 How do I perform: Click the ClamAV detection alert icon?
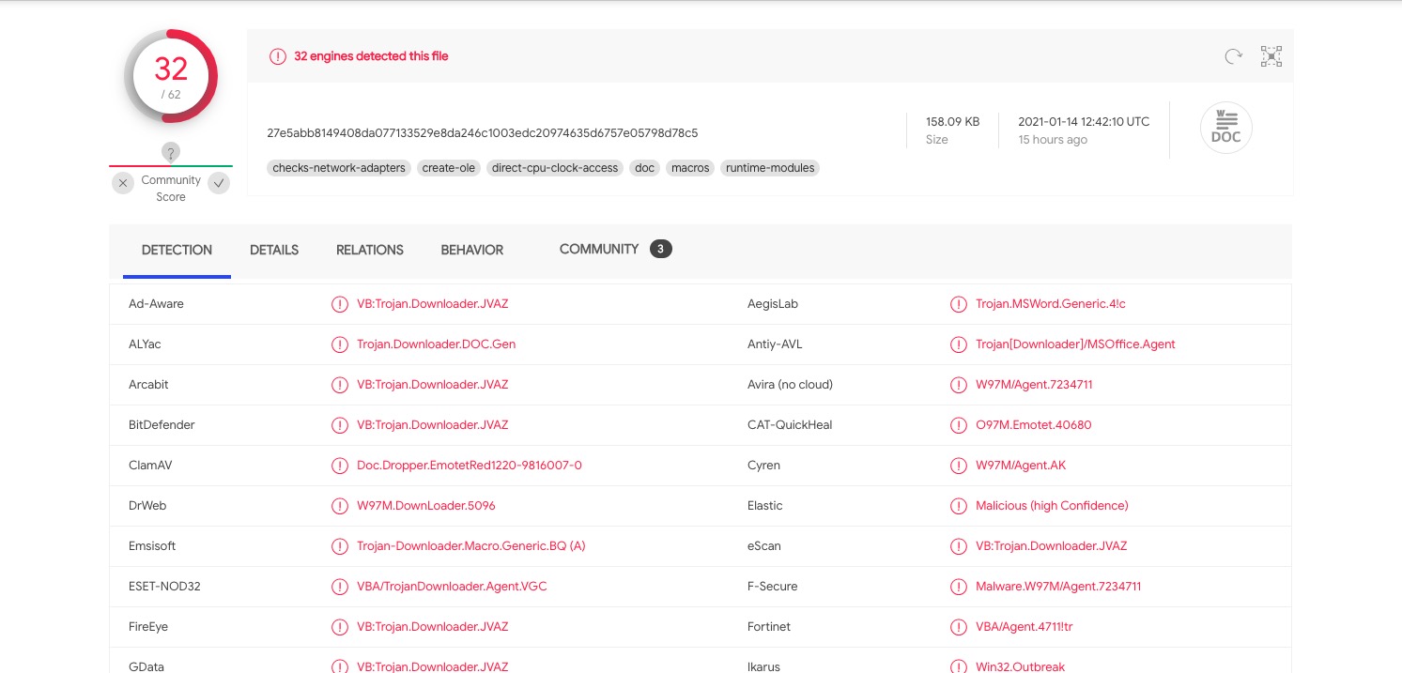340,466
